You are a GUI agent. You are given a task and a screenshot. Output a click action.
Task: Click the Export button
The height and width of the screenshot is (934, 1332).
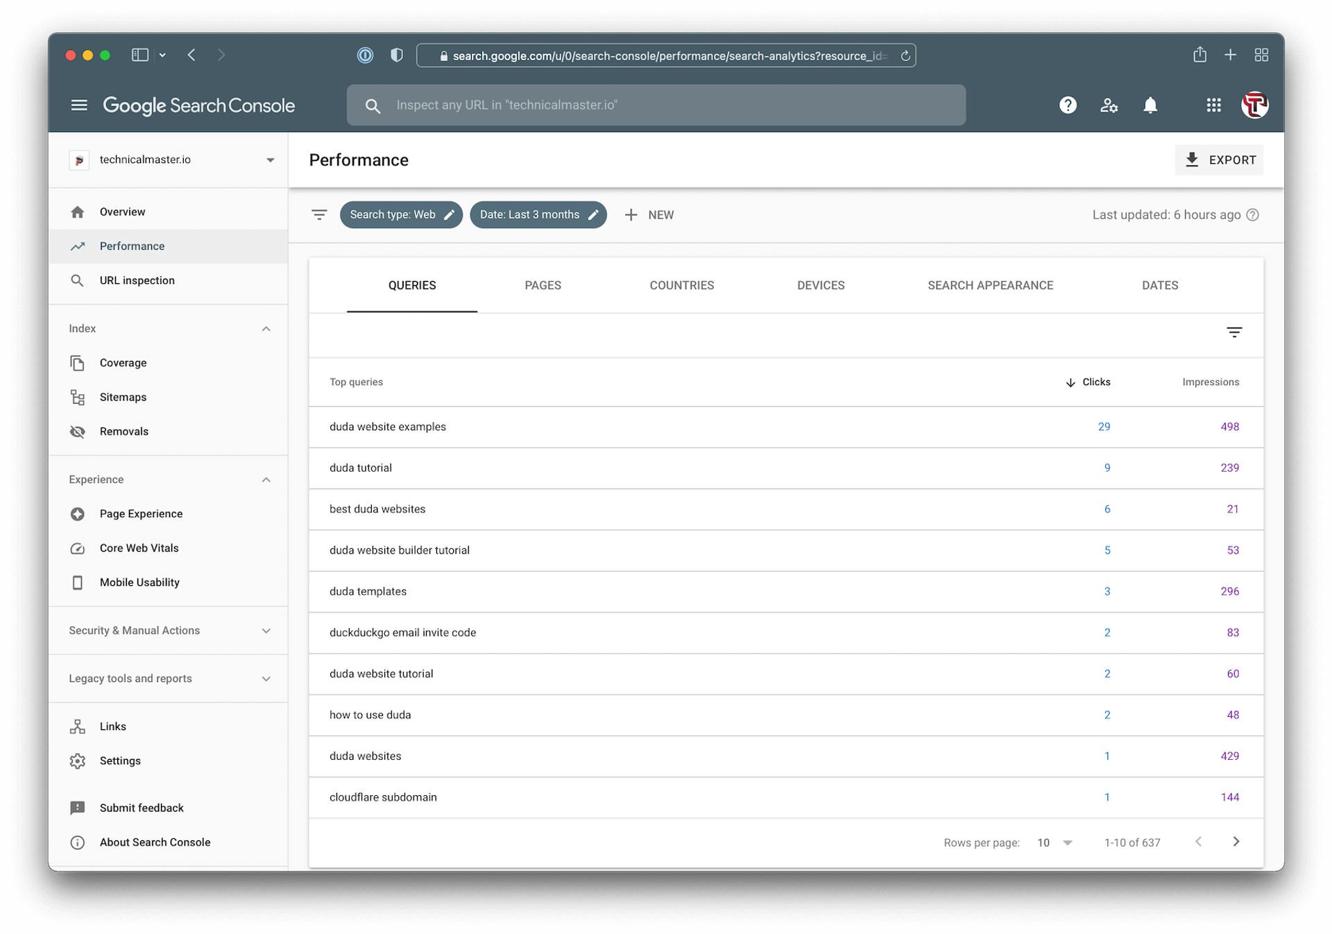pos(1219,160)
